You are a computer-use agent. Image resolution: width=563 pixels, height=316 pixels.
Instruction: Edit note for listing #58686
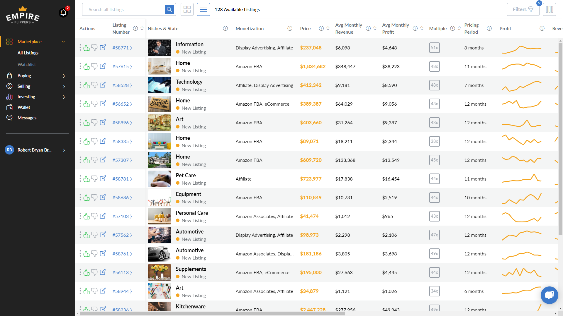(103, 197)
